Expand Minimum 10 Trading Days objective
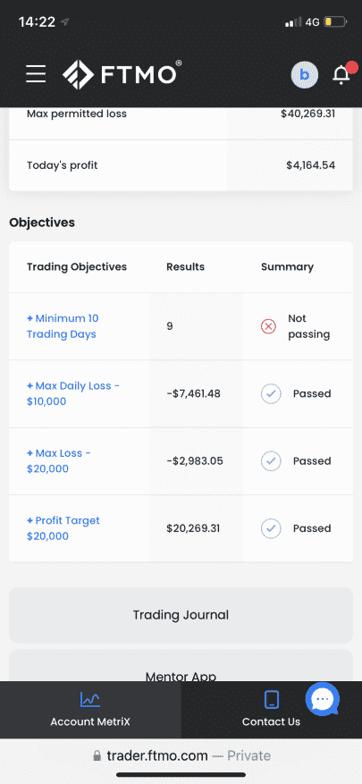 click(x=63, y=326)
